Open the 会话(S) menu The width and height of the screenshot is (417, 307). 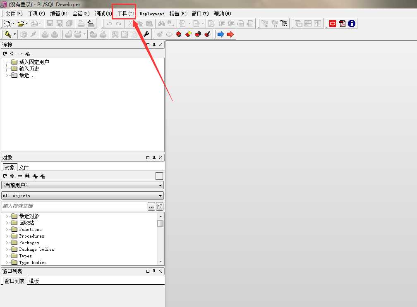(81, 14)
